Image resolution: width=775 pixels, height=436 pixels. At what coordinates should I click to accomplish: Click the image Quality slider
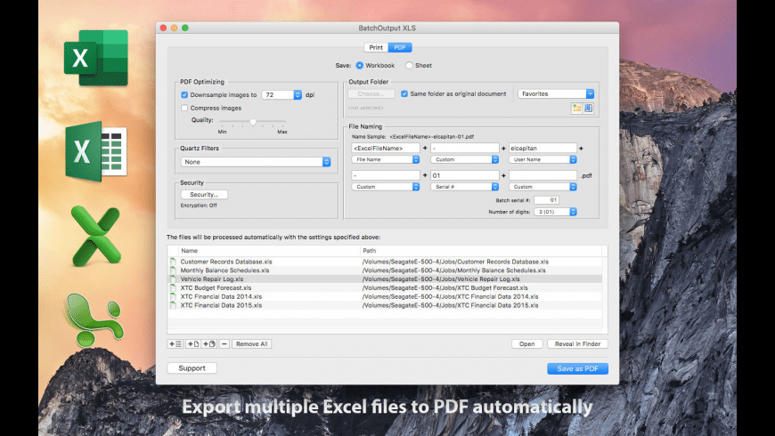point(253,121)
